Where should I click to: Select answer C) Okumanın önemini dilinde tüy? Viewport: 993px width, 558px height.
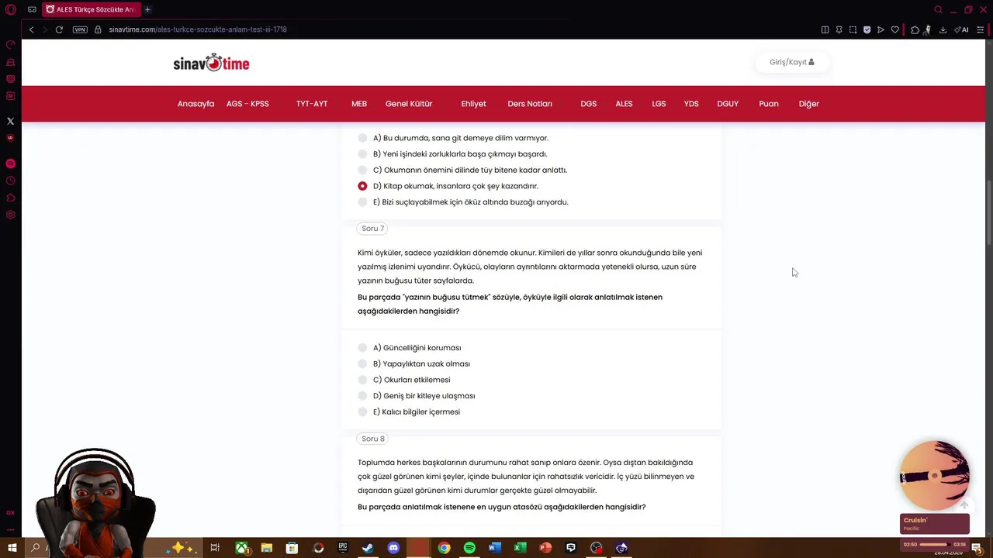[x=362, y=170]
